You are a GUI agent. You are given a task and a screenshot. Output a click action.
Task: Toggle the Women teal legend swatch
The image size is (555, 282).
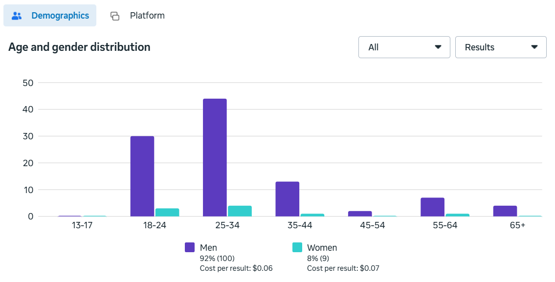coord(297,248)
